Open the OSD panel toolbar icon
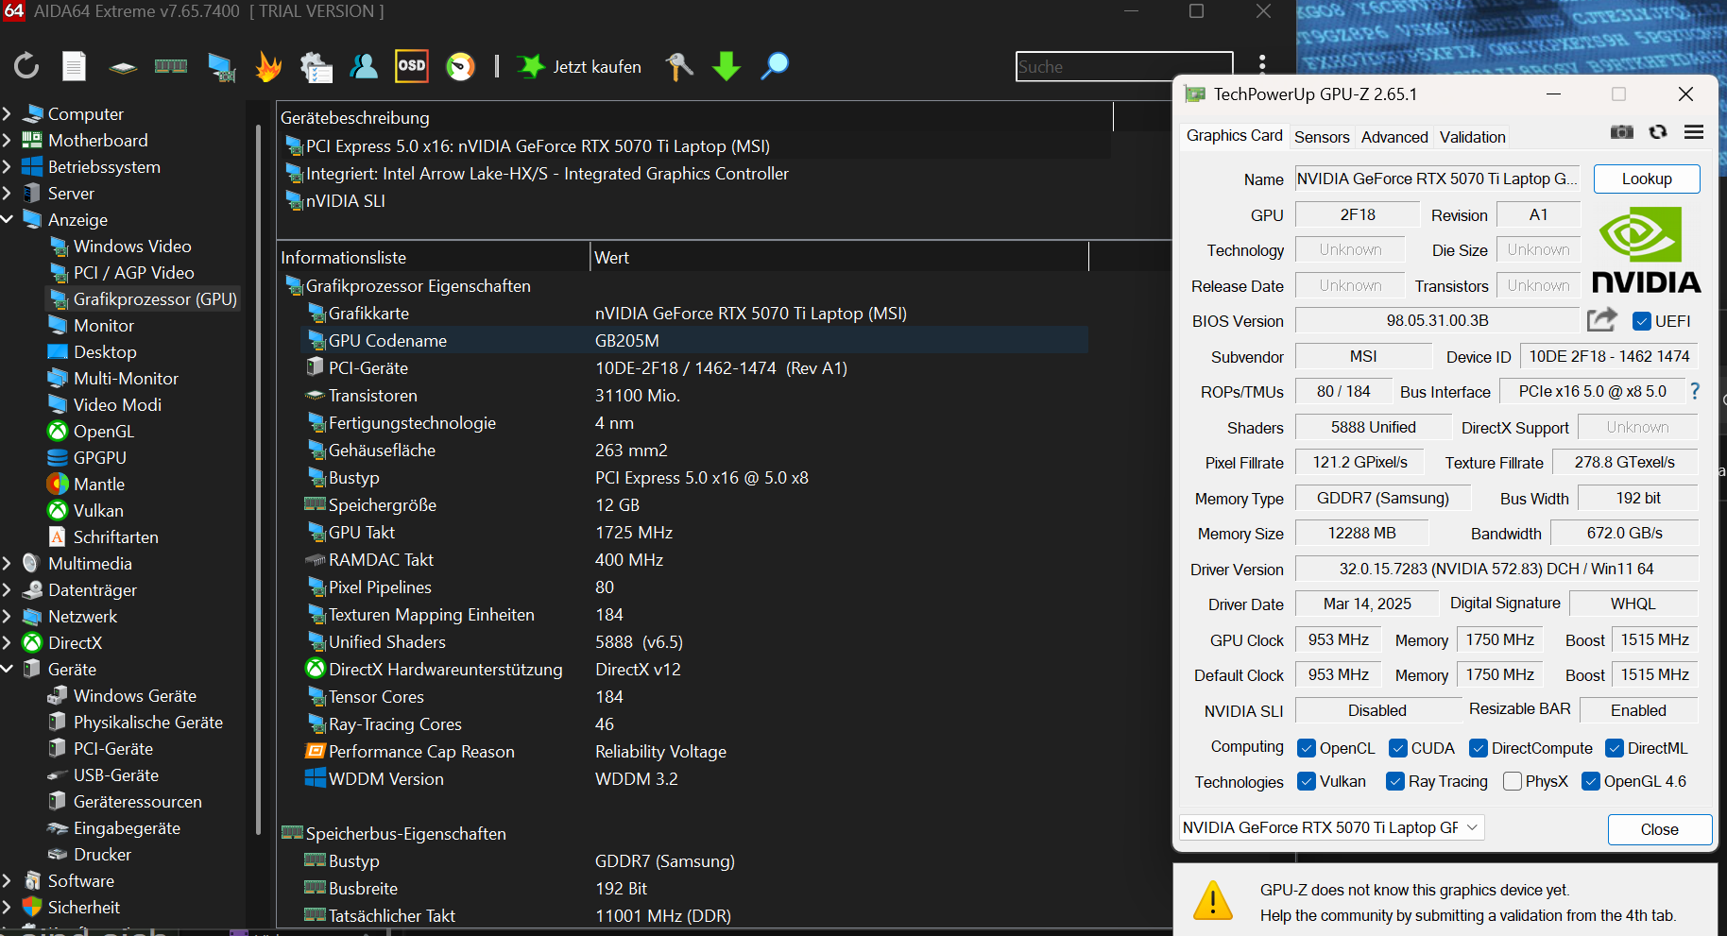 (411, 65)
